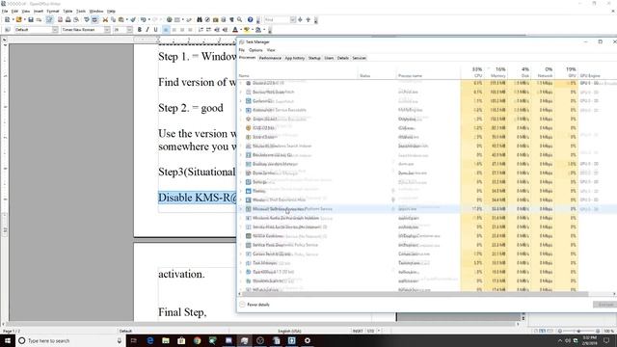Open the Table menu in OpenOffice Writer
The image size is (617, 347).
[x=67, y=11]
